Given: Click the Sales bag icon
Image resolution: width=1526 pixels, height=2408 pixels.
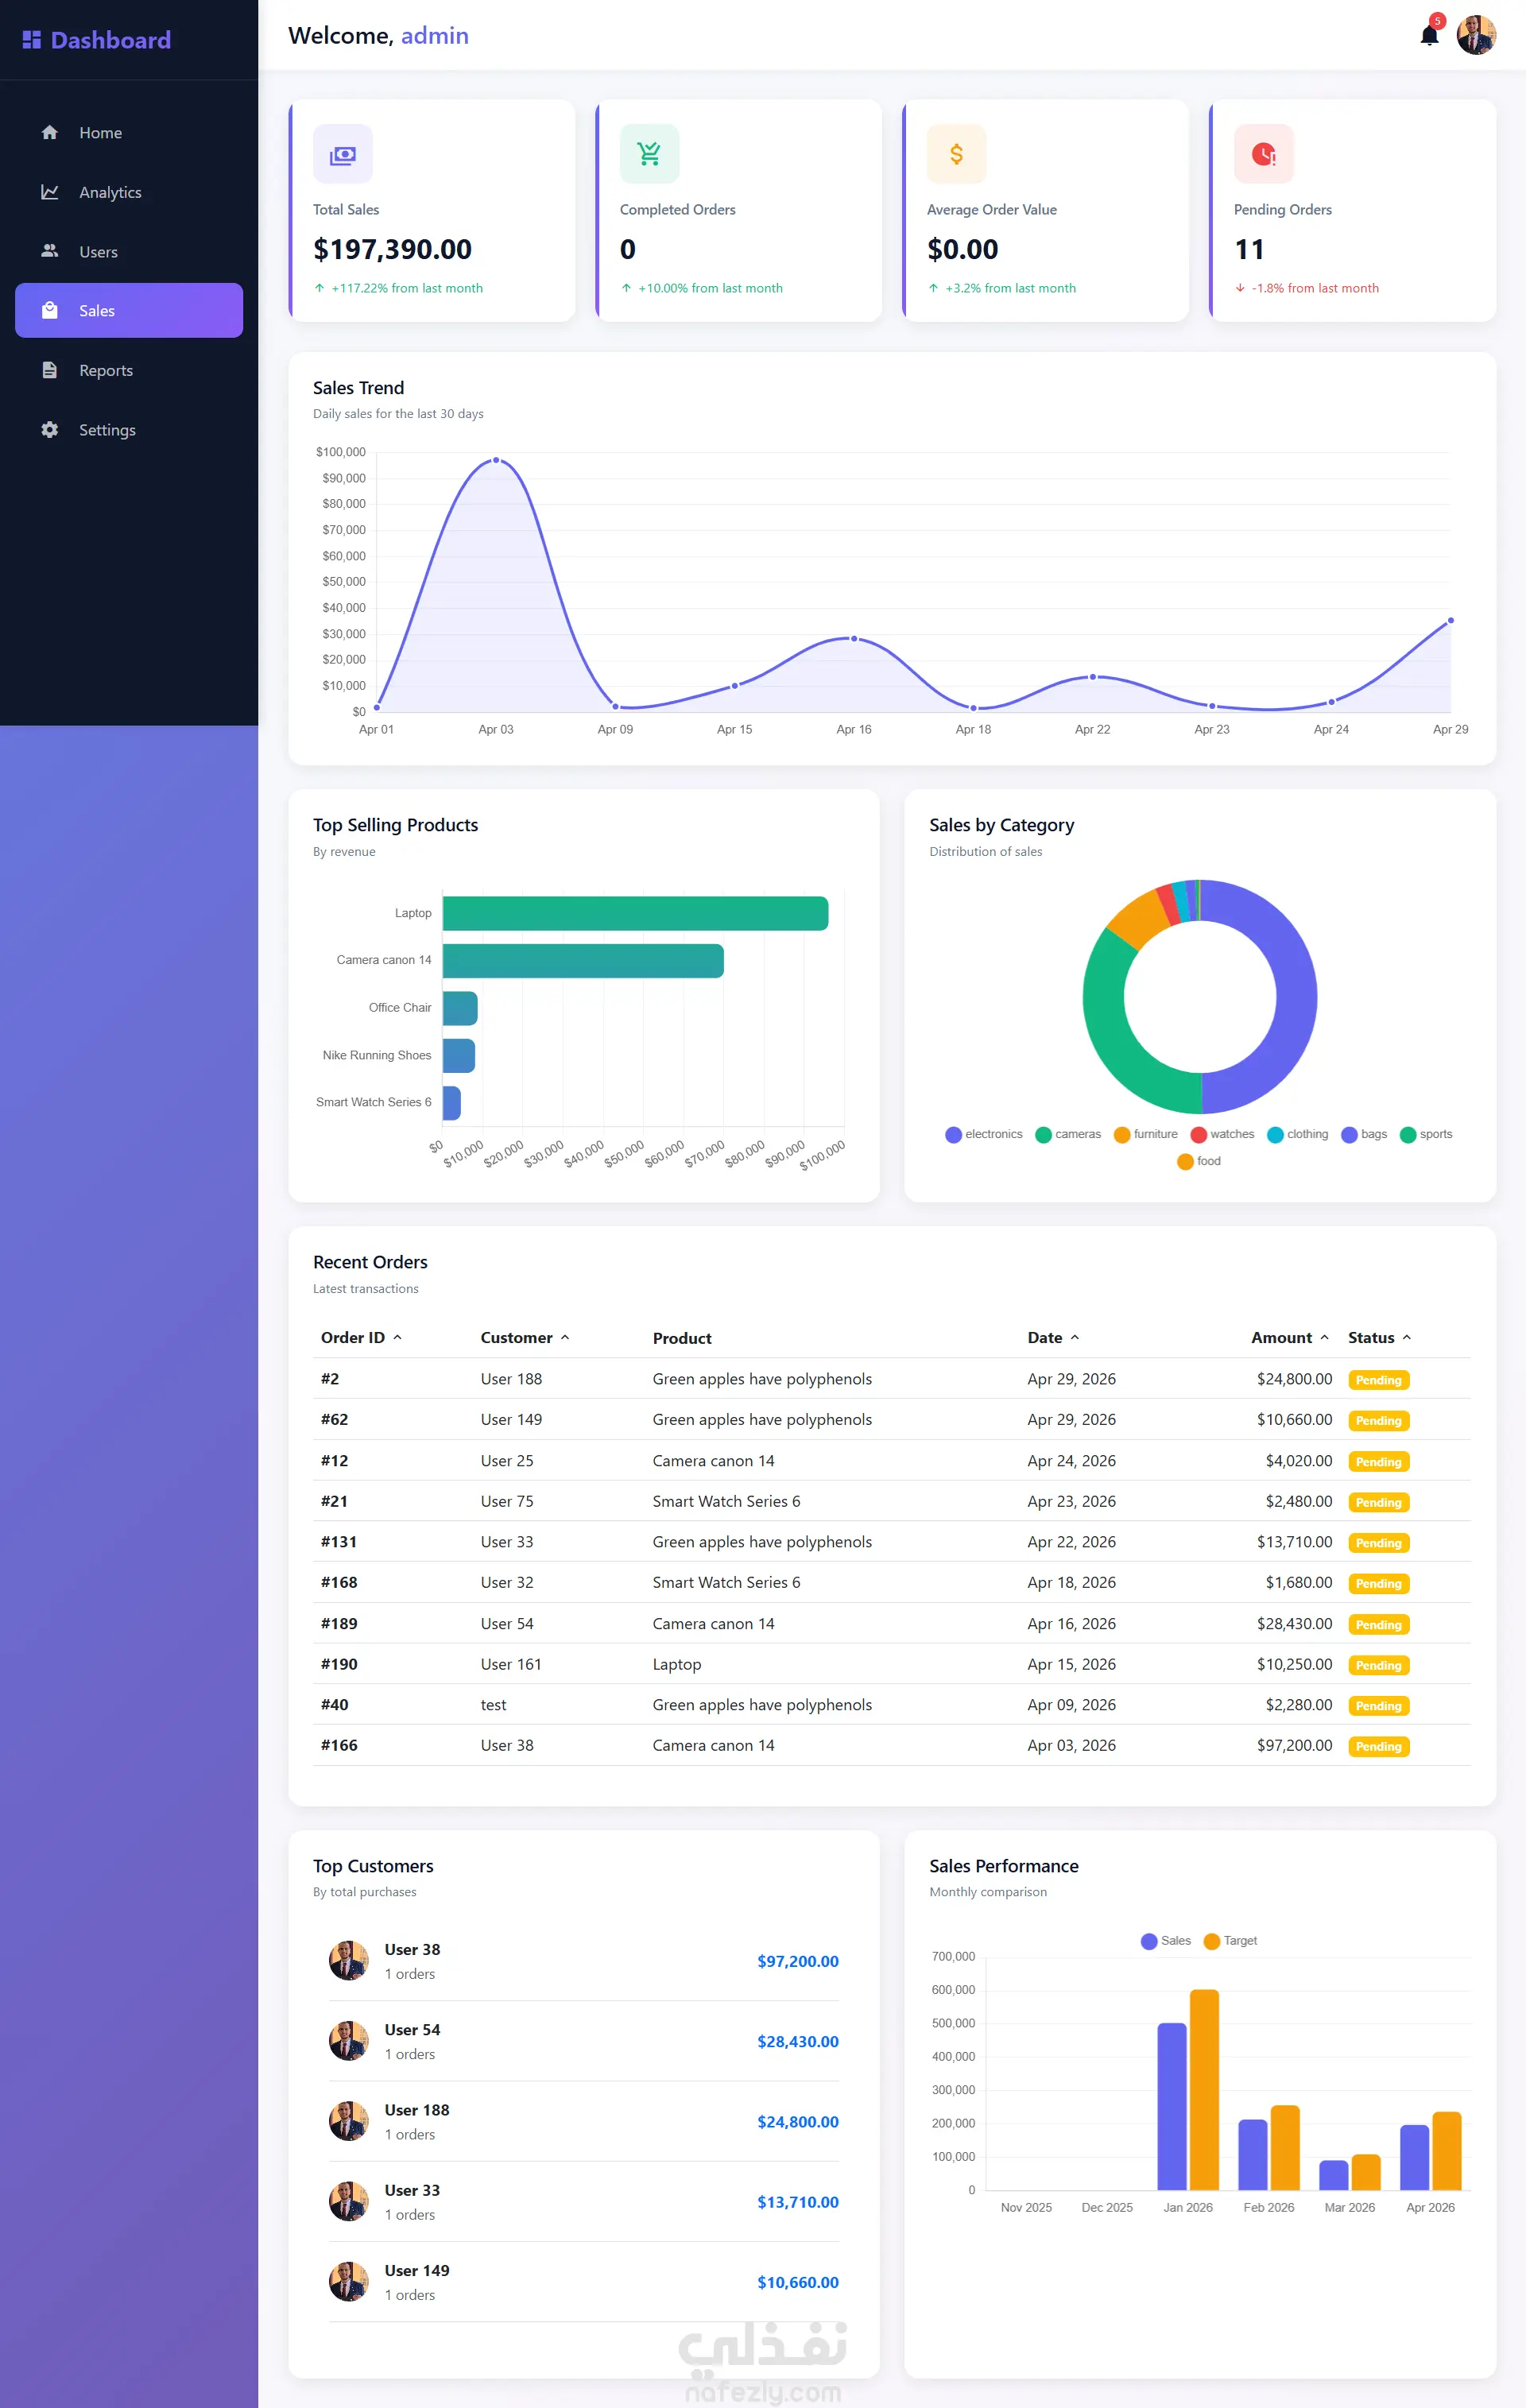Looking at the screenshot, I should coord(49,310).
